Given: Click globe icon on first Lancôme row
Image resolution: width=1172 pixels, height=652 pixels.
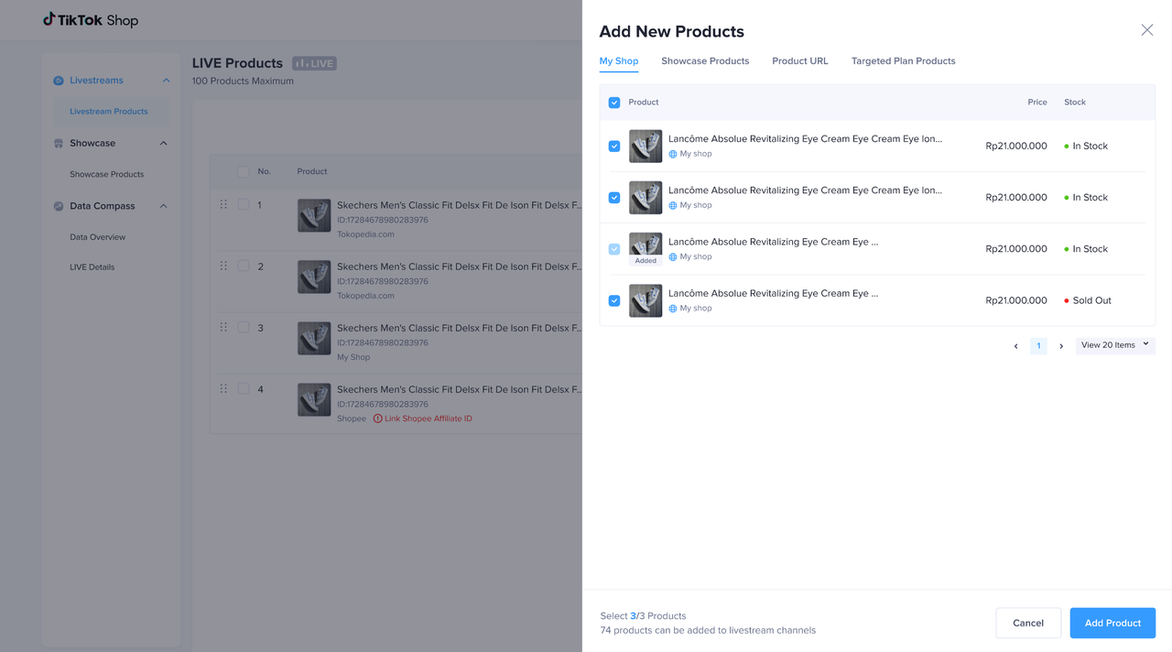Looking at the screenshot, I should pyautogui.click(x=673, y=154).
